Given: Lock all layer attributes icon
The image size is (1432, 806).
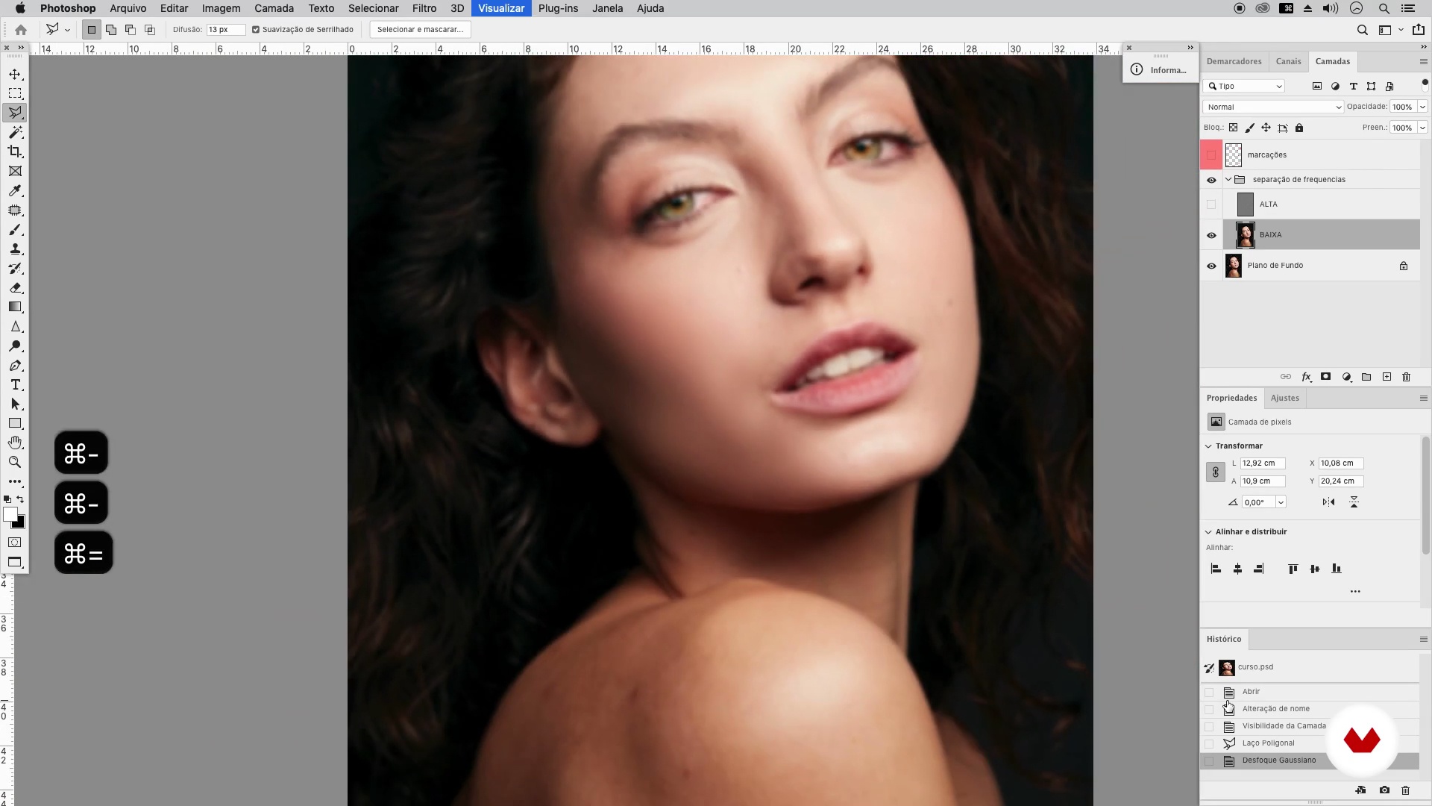Looking at the screenshot, I should [x=1299, y=128].
